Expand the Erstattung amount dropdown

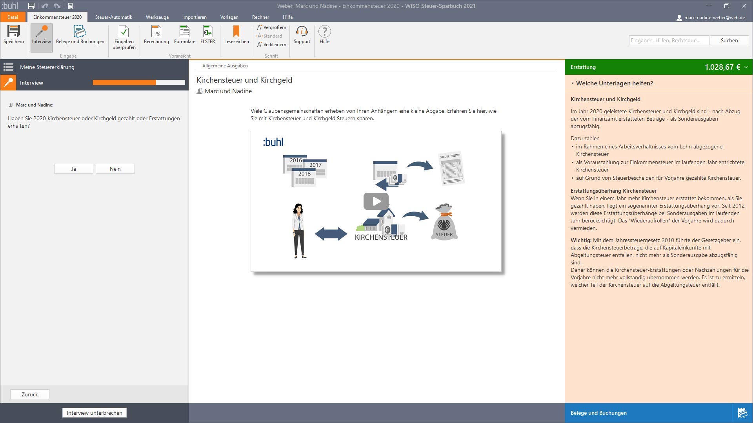tap(746, 67)
